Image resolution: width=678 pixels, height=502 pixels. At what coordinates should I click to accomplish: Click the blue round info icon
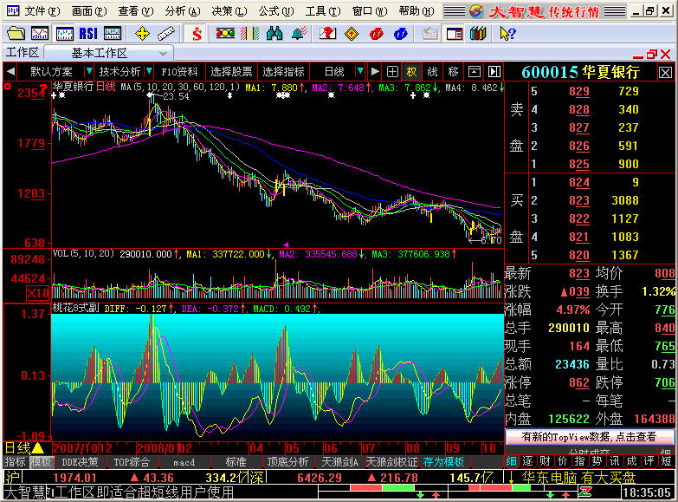(x=400, y=33)
